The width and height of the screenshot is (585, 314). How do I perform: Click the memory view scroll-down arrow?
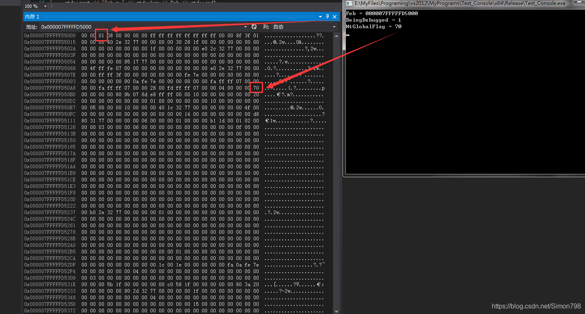coord(337,311)
